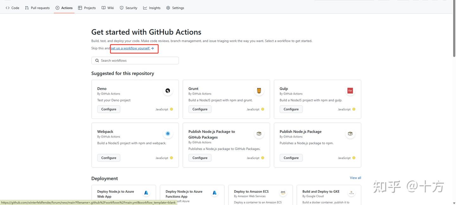
Task: Click the Grunt card title
Action: 193,89
